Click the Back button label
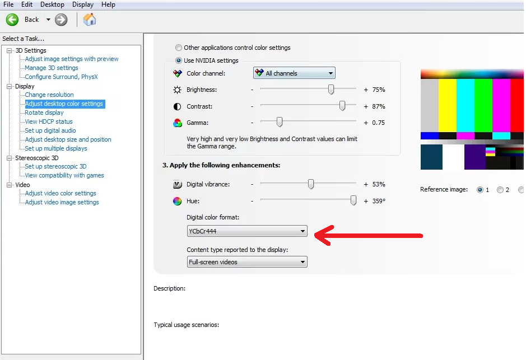The image size is (526, 360). point(31,20)
